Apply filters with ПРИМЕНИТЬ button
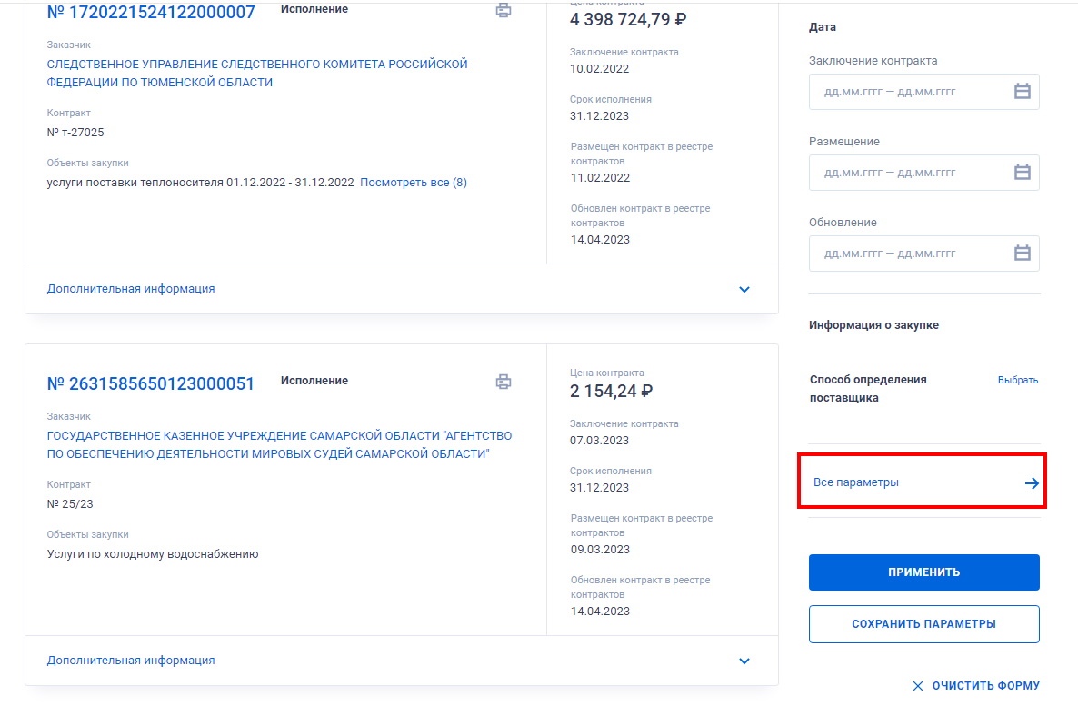1078x706 pixels. tap(924, 572)
